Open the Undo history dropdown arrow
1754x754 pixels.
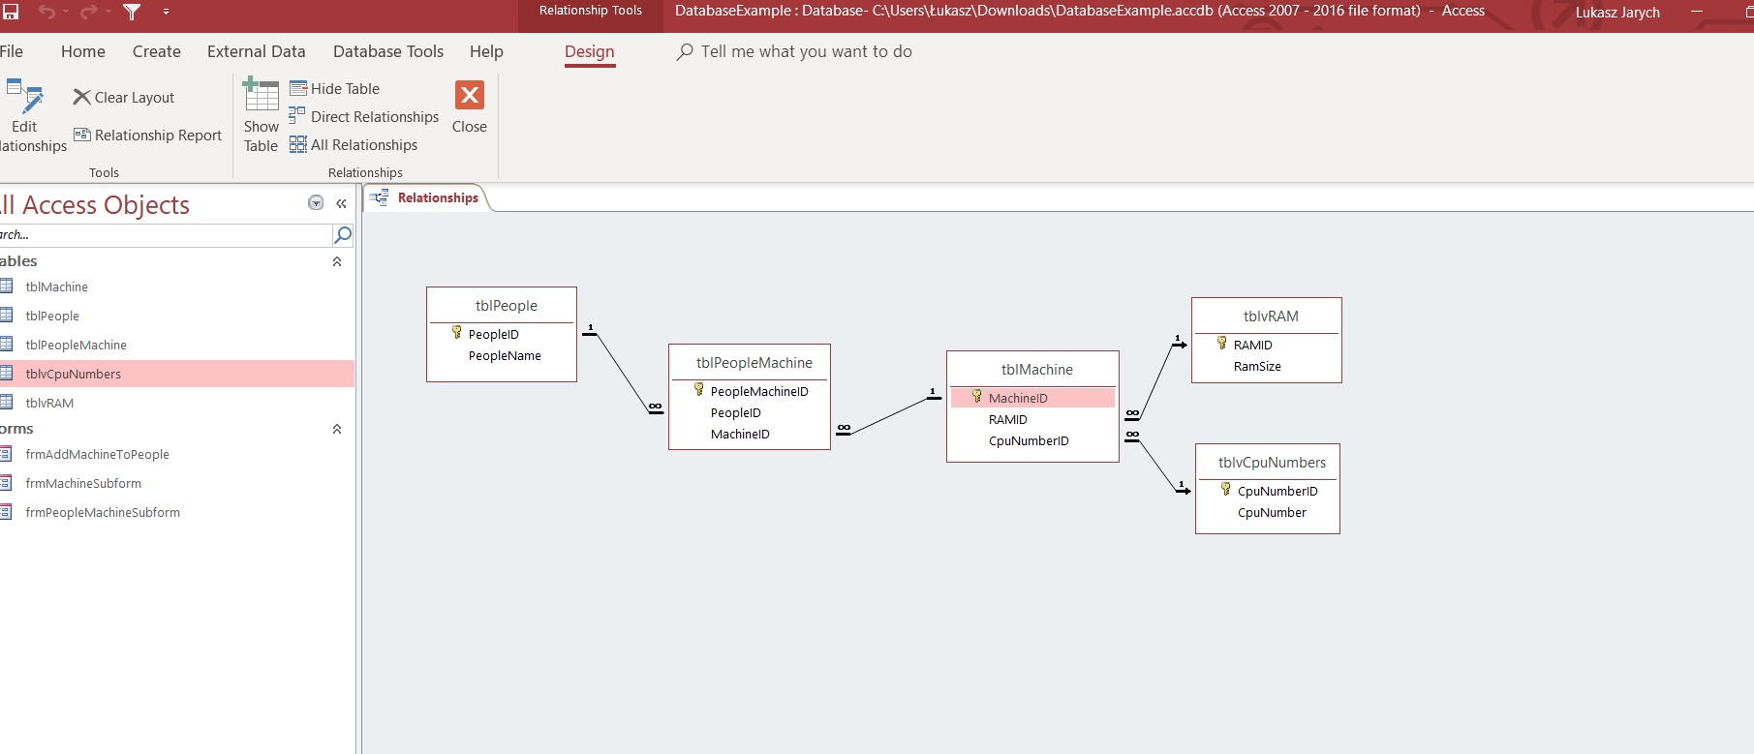pyautogui.click(x=65, y=12)
